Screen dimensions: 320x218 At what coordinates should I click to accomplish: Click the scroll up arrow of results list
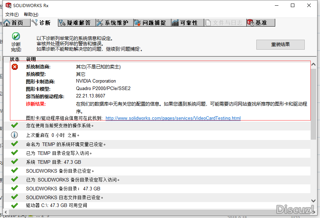pyautogui.click(x=314, y=65)
